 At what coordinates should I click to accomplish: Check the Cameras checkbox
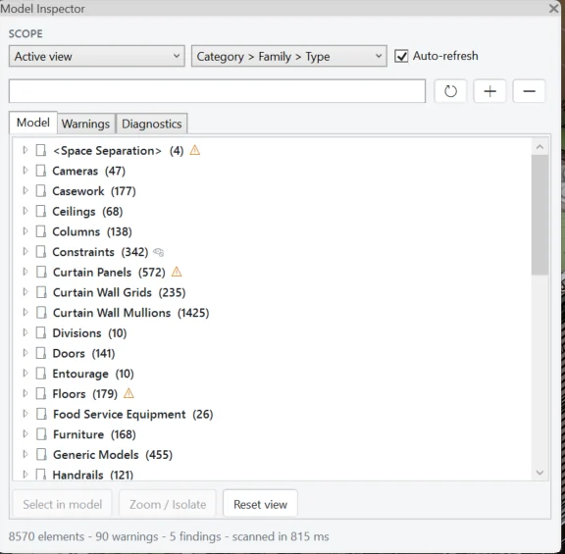(41, 171)
